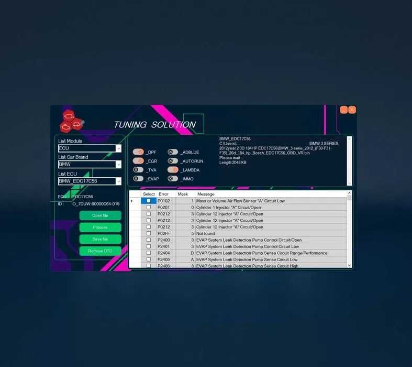Screen dimensions: 412x367
Task: Select the P2400 error code cell
Action: tap(166, 240)
